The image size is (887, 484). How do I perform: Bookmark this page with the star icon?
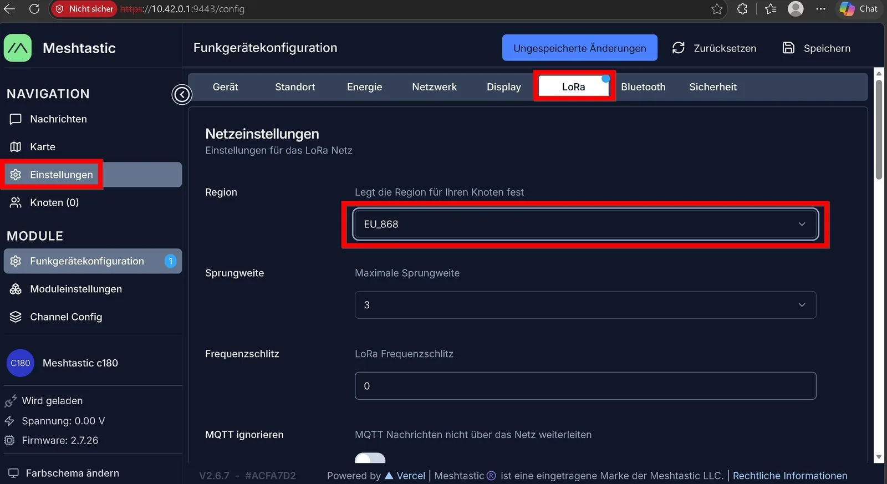717,9
